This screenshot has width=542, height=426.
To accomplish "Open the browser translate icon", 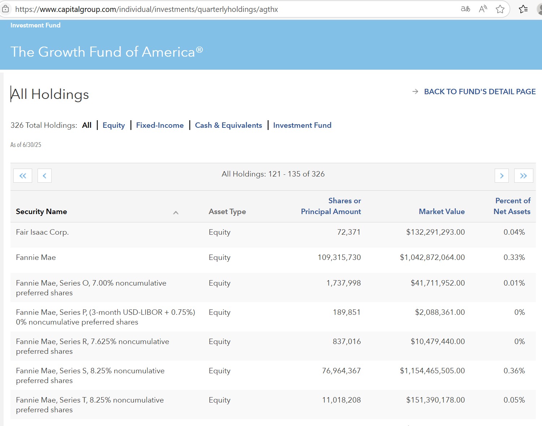I will [465, 9].
